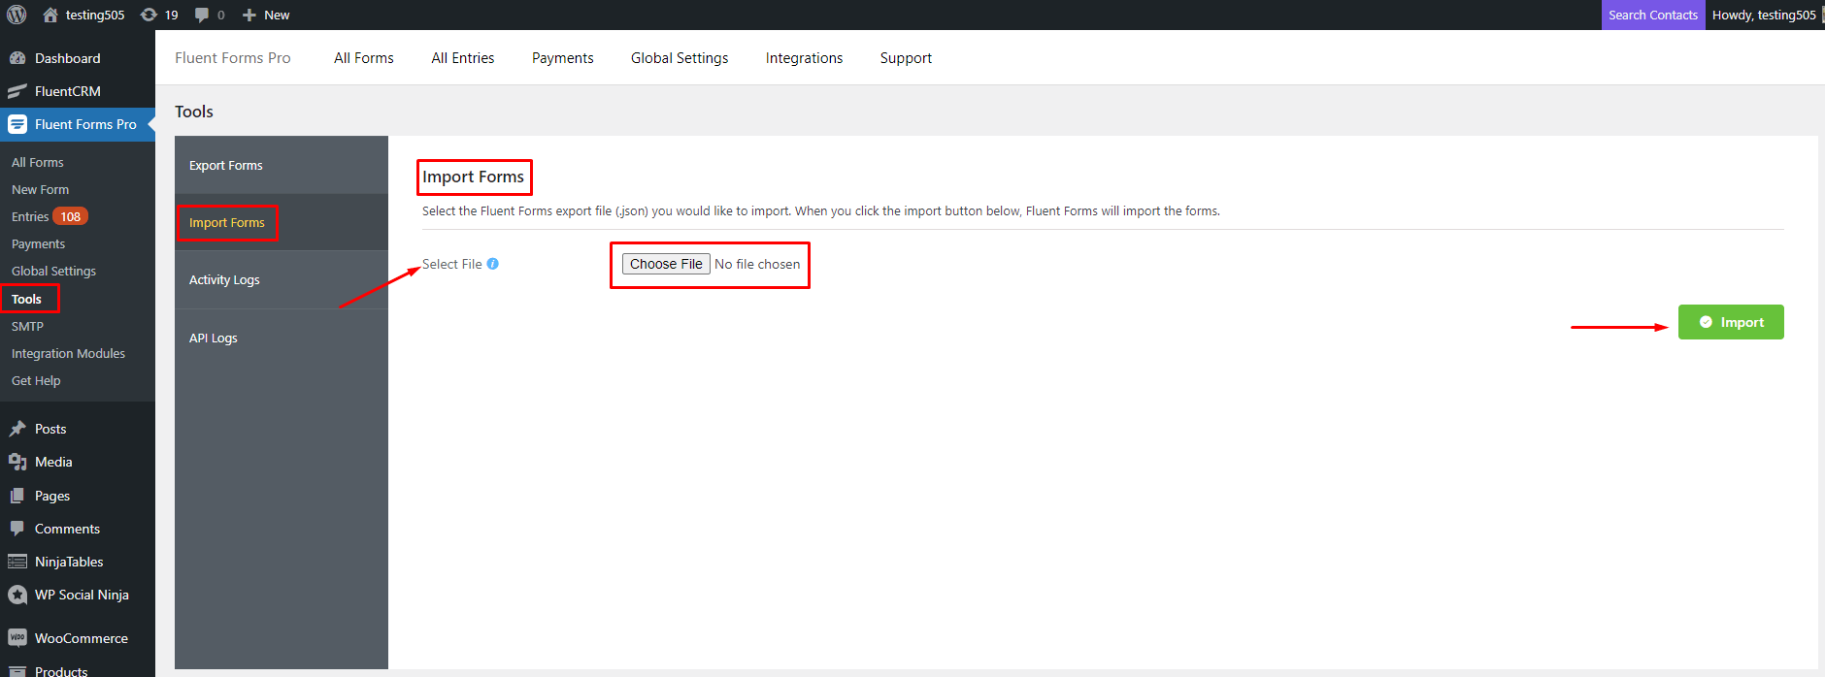
Task: Open the WooCommerce icon in sidebar
Action: pos(17,637)
